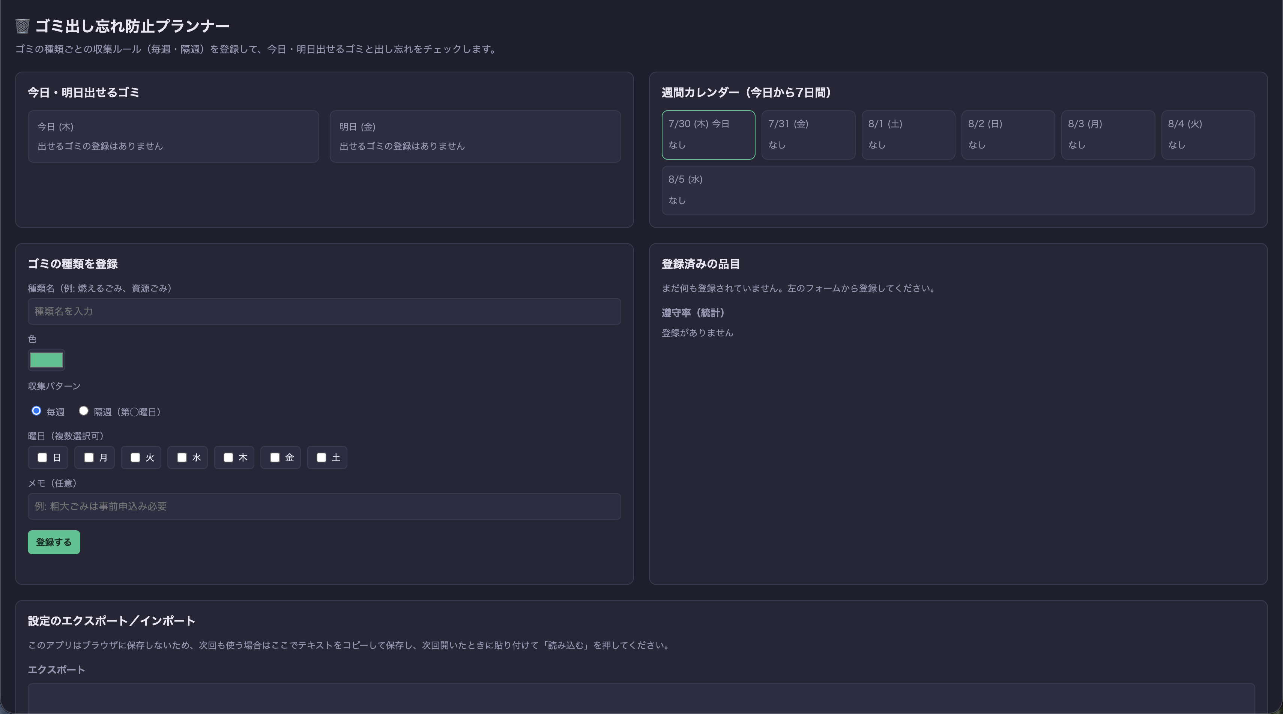Click the まだ何も登録されていません message
Viewport: 1283px width, 714px height.
(x=800, y=288)
